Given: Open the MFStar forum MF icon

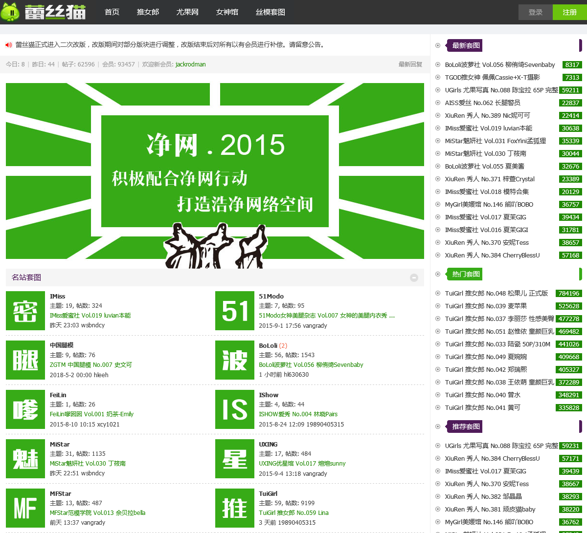Looking at the screenshot, I should [x=25, y=508].
